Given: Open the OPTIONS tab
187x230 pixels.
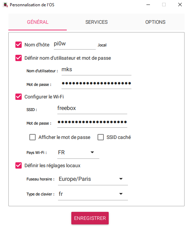Looking at the screenshot, I should coord(155,22).
